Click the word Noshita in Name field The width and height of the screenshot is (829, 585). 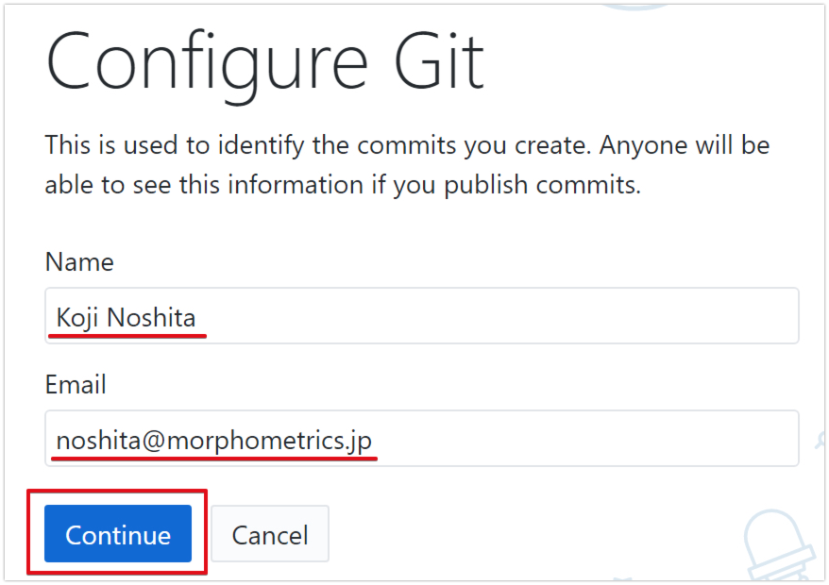151,318
